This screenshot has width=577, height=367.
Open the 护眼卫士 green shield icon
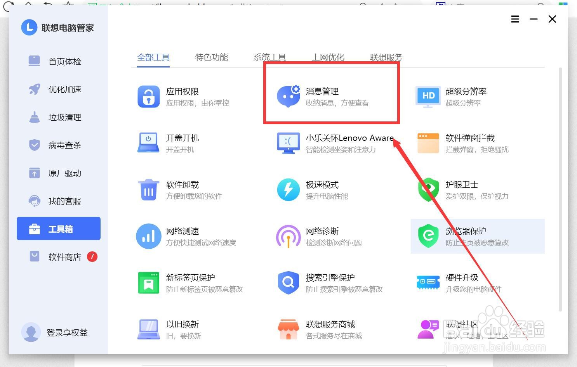tap(428, 190)
